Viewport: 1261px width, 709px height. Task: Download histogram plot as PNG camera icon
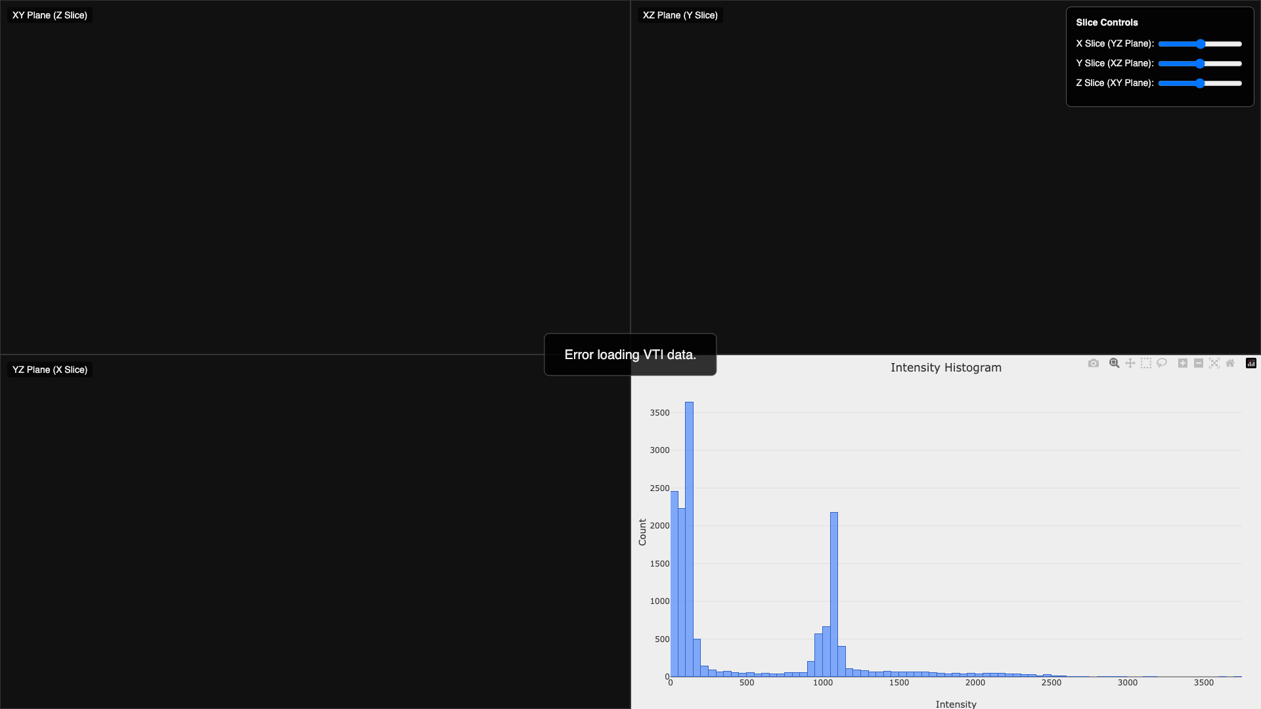(1093, 363)
